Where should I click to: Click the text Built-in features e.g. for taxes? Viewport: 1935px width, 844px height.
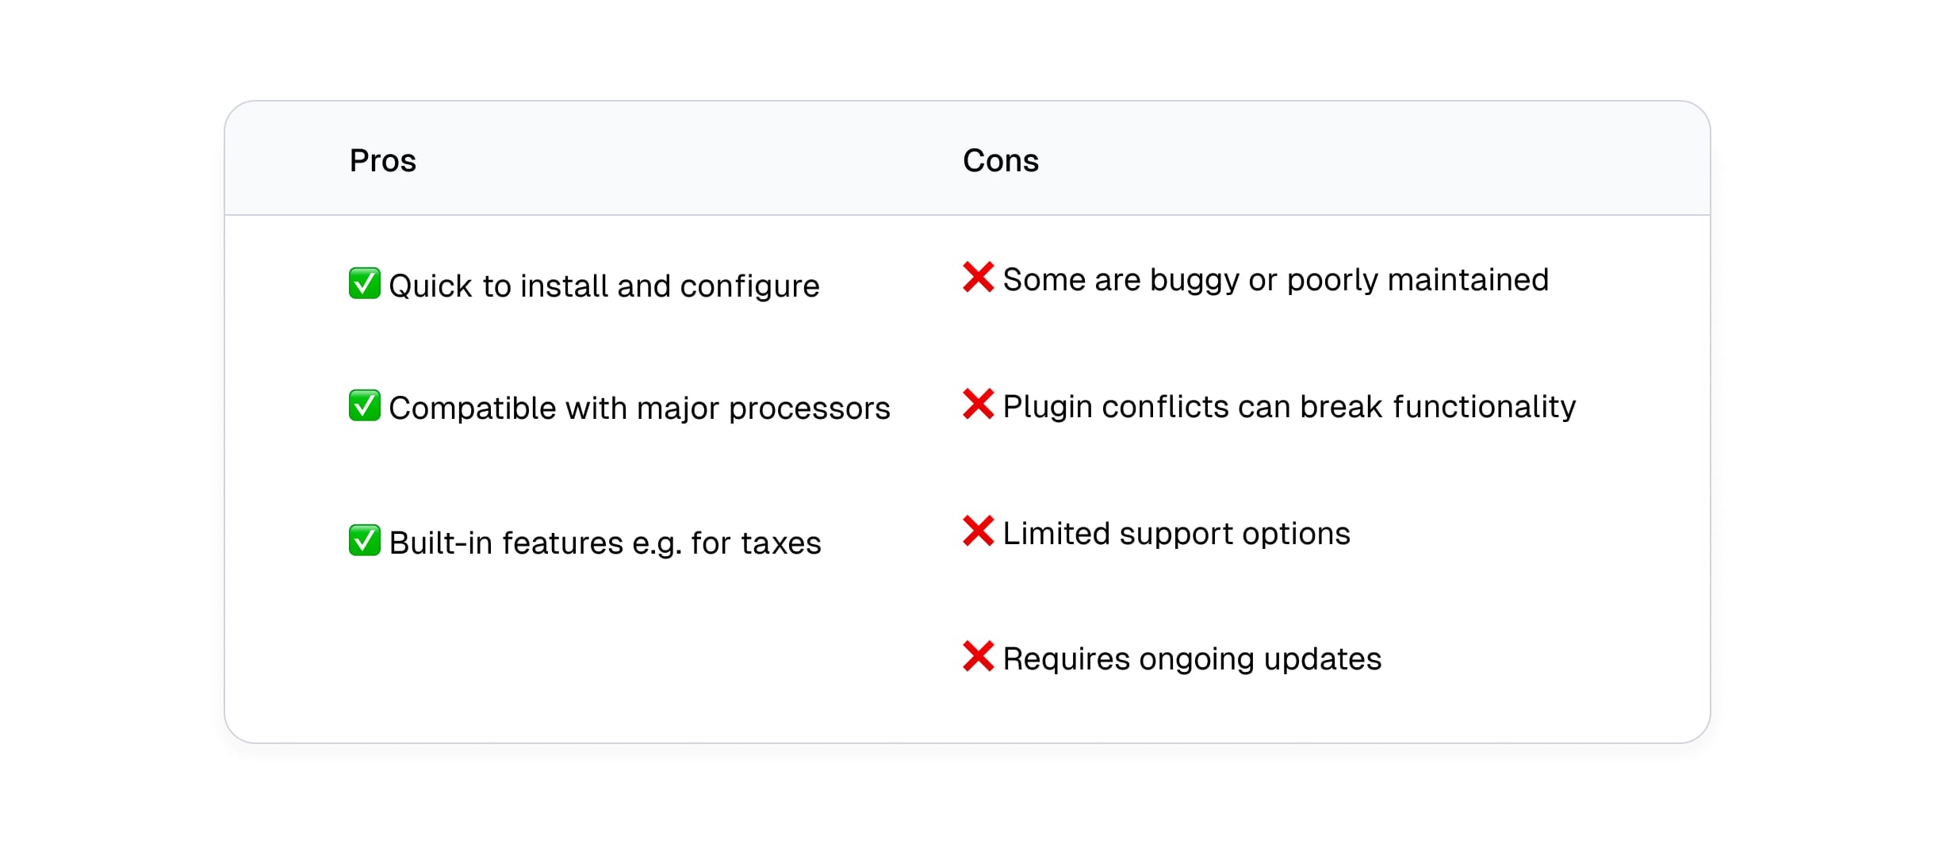[x=605, y=543]
